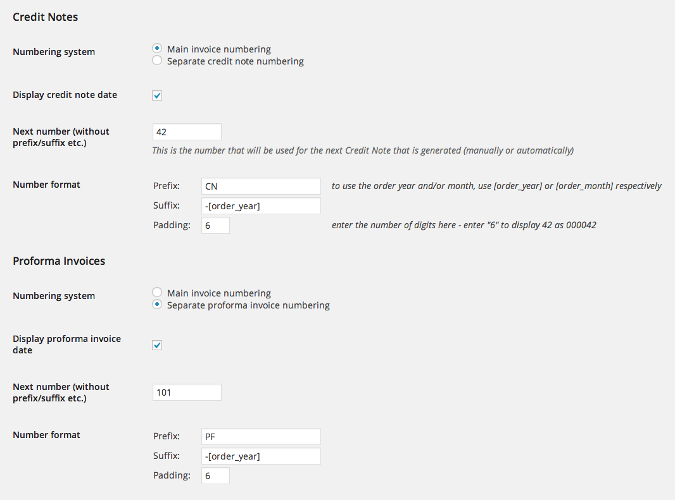Click the Credit Notes Suffix input field
Viewport: 675px width, 500px height.
coord(260,206)
